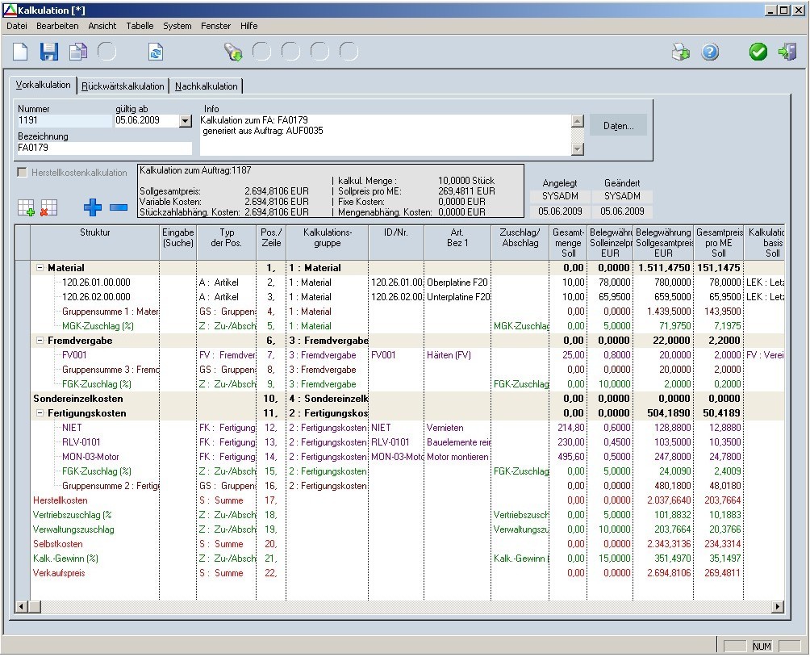This screenshot has height=657, width=810.
Task: Click the print icon in toolbar
Action: coord(681,52)
